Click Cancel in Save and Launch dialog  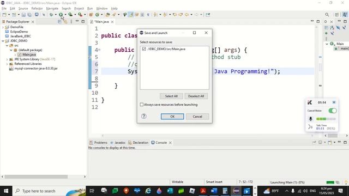[x=197, y=117]
